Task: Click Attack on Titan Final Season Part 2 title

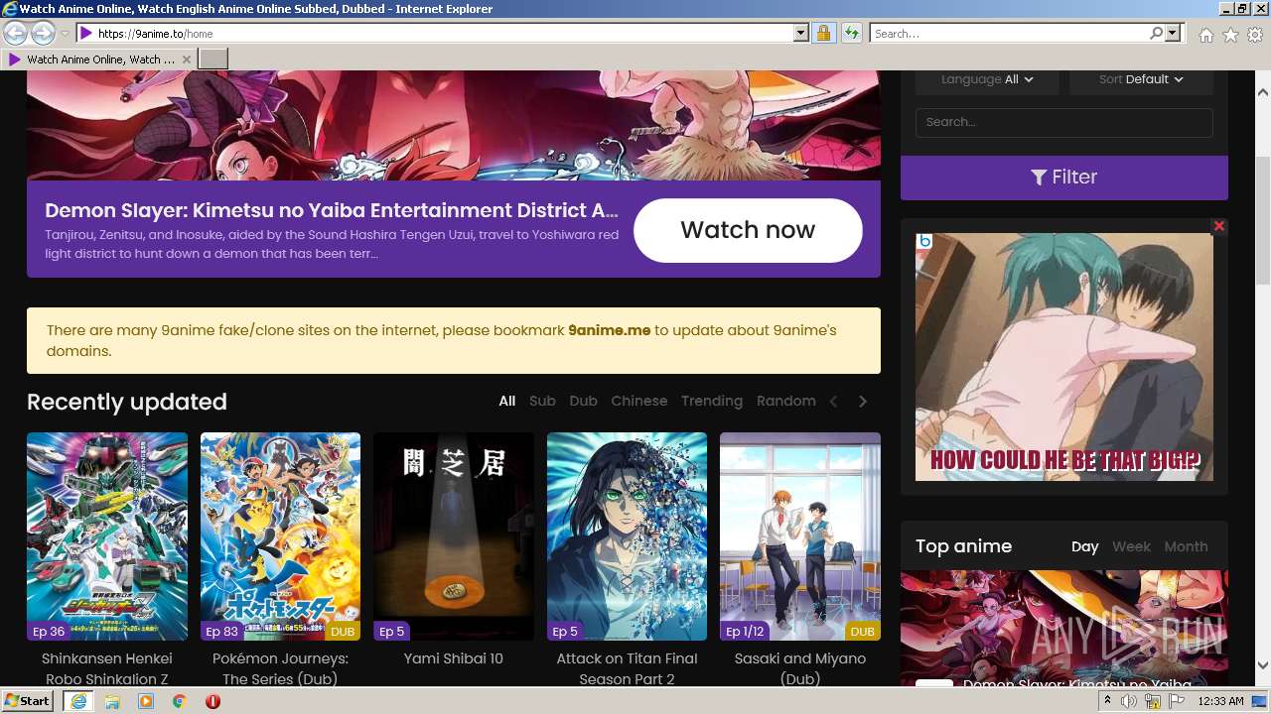Action: click(x=627, y=668)
